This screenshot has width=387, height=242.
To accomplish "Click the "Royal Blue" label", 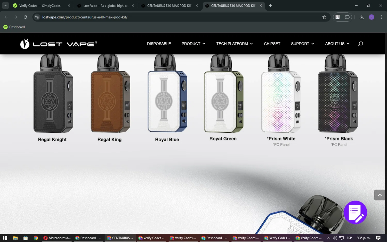I will [167, 140].
